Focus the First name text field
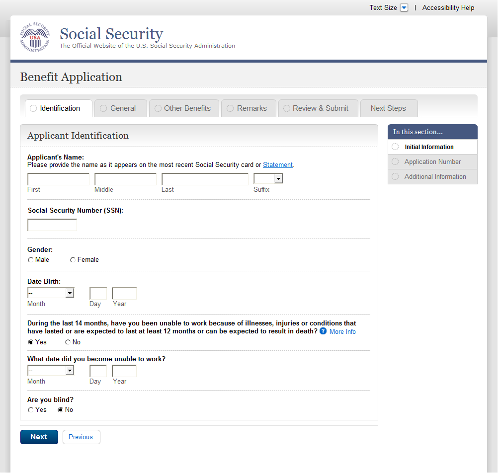This screenshot has width=501, height=476. [58, 179]
